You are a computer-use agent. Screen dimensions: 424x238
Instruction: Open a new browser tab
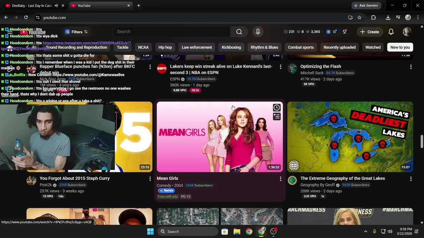point(138,6)
